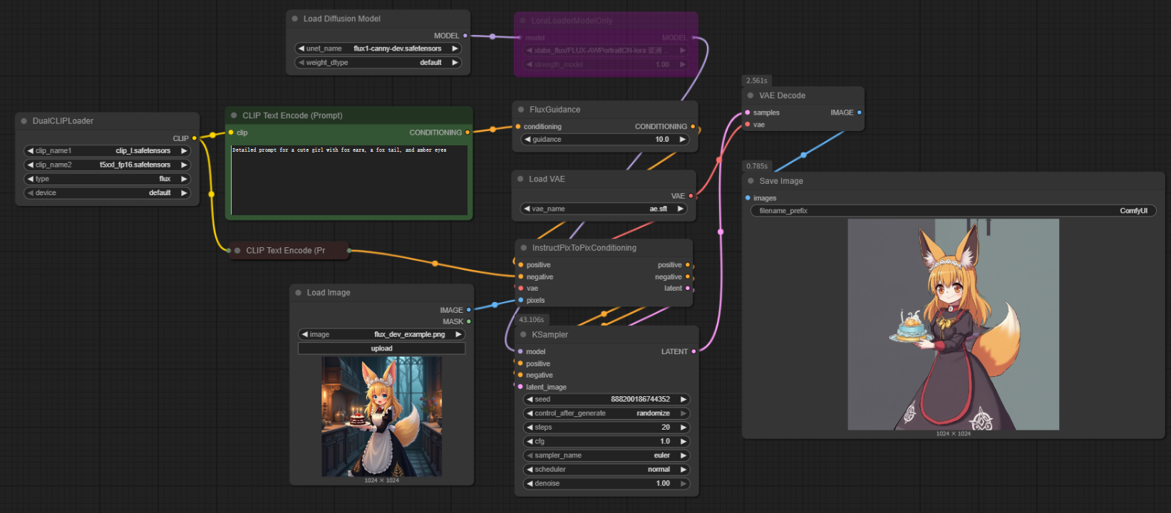Click the Load Image MASK output socket
The image size is (1171, 513).
[468, 321]
